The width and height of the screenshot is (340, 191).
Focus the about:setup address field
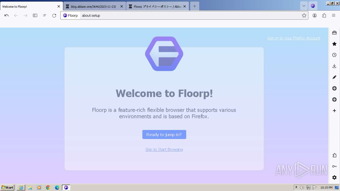[190, 16]
